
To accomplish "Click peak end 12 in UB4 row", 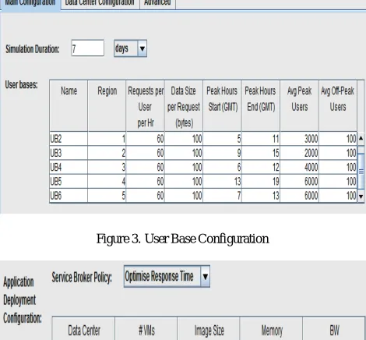I will [x=261, y=167].
